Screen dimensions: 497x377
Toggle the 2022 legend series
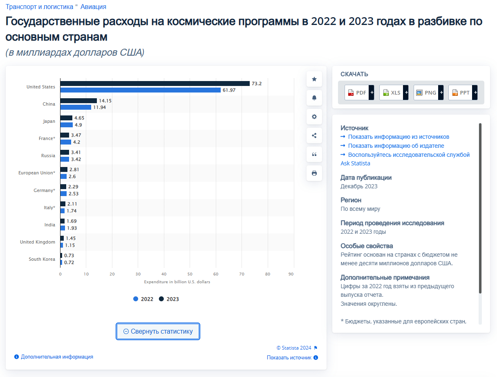pyautogui.click(x=143, y=299)
